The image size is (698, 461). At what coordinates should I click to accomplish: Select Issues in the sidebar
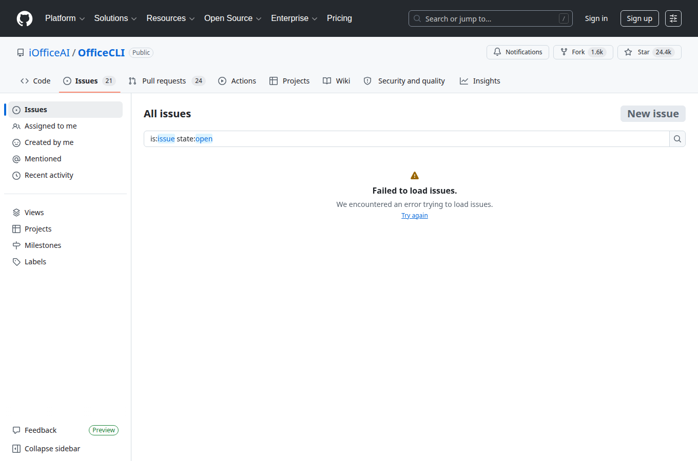click(65, 110)
